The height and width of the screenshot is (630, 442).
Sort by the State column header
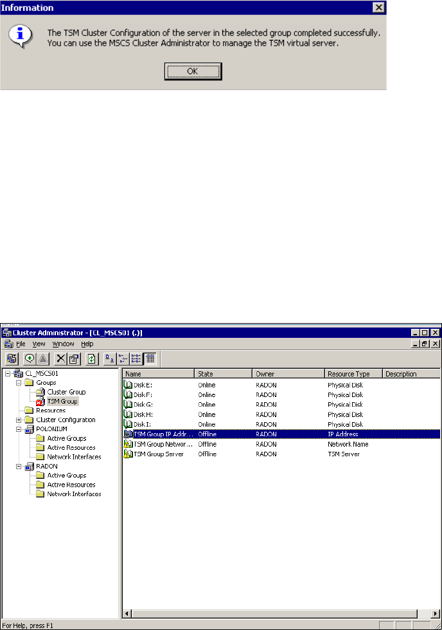click(x=224, y=374)
